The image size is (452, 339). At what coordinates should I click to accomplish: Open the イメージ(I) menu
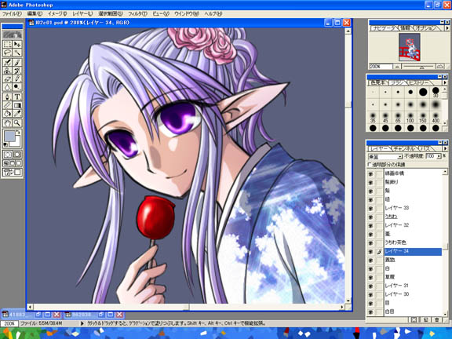[x=57, y=13]
